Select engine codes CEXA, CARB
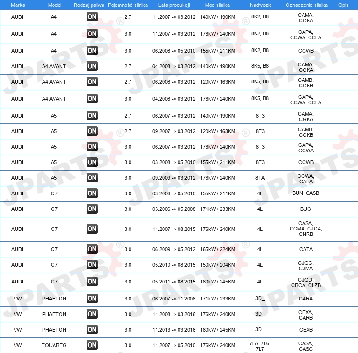The height and width of the screenshot is (353, 358). pyautogui.click(x=306, y=315)
